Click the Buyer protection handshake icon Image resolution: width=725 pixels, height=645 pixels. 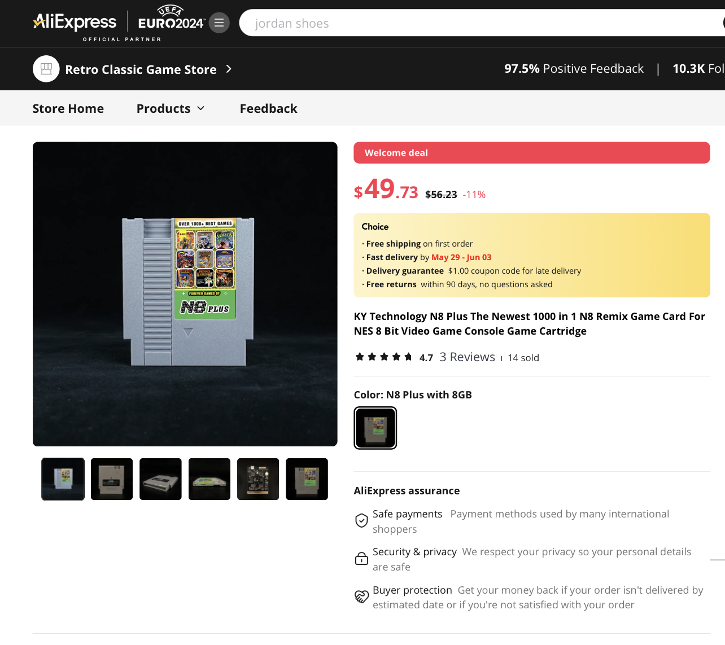[361, 596]
